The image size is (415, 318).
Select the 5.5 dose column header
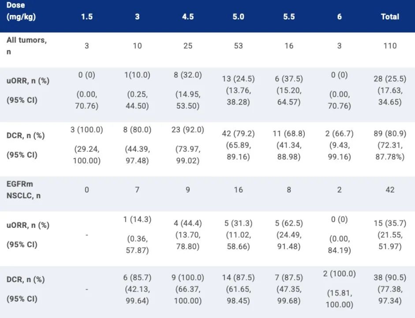[x=289, y=17]
